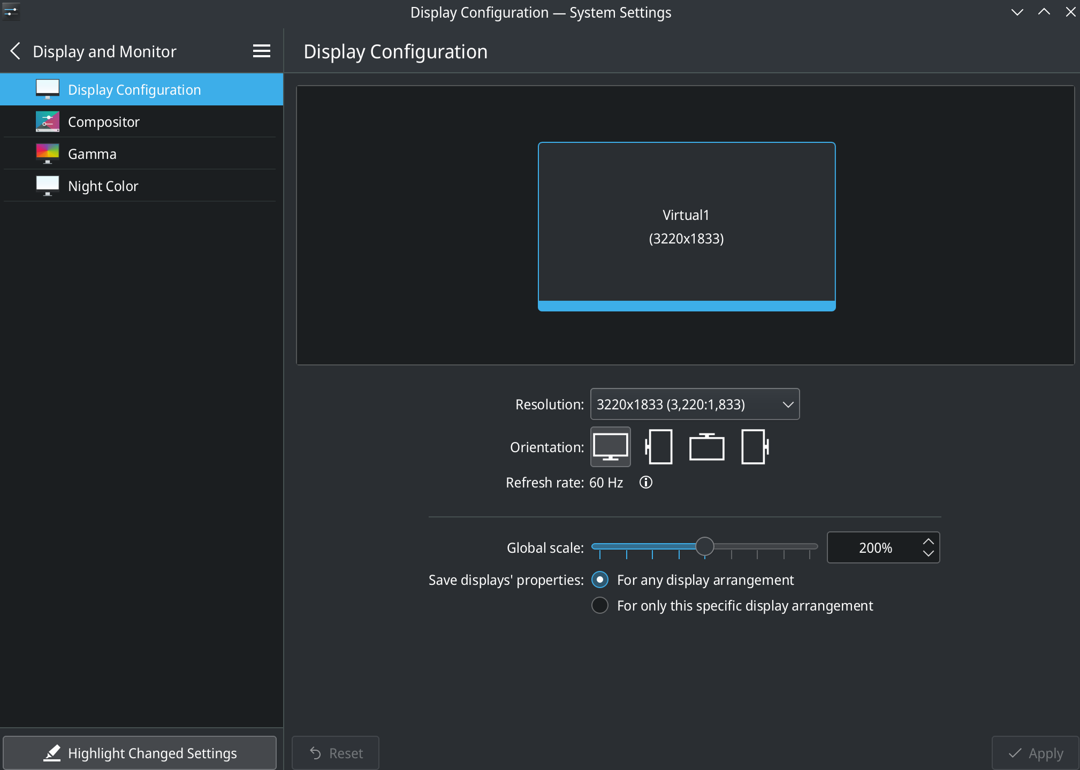The width and height of the screenshot is (1080, 770).
Task: Click the Global scale slider handle
Action: point(705,546)
